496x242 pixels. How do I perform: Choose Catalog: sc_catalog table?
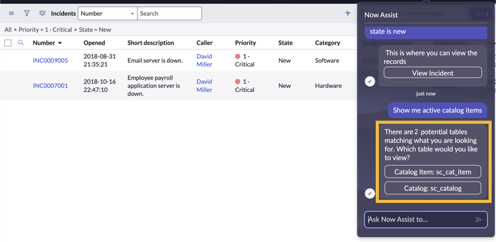pyautogui.click(x=433, y=188)
